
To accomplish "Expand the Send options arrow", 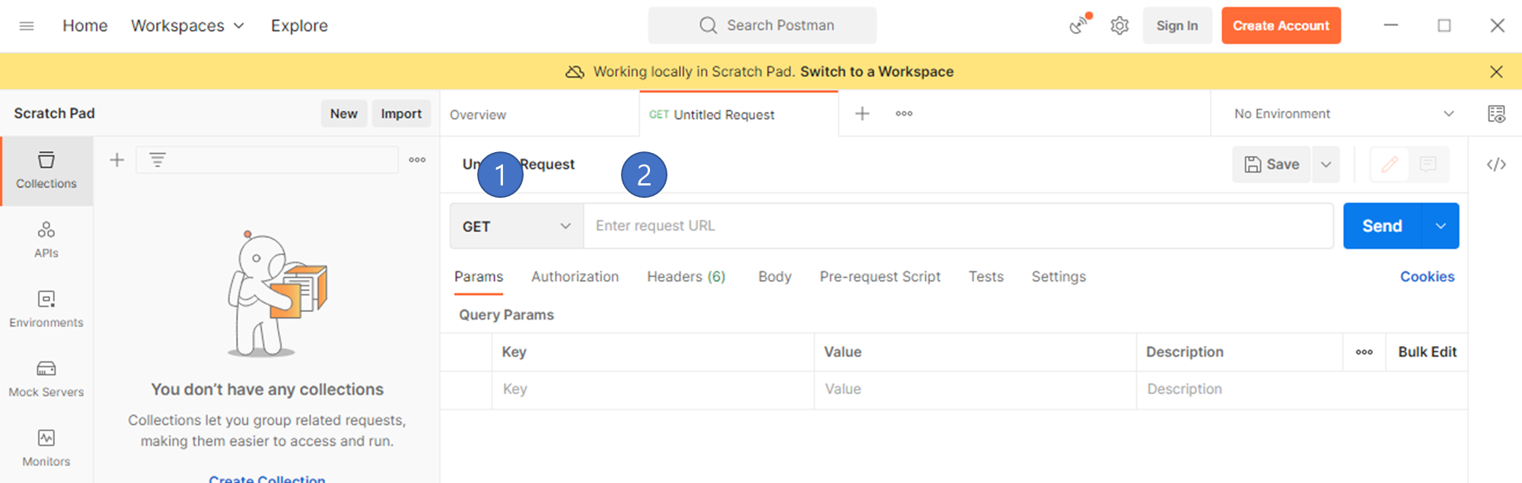I will (1441, 226).
